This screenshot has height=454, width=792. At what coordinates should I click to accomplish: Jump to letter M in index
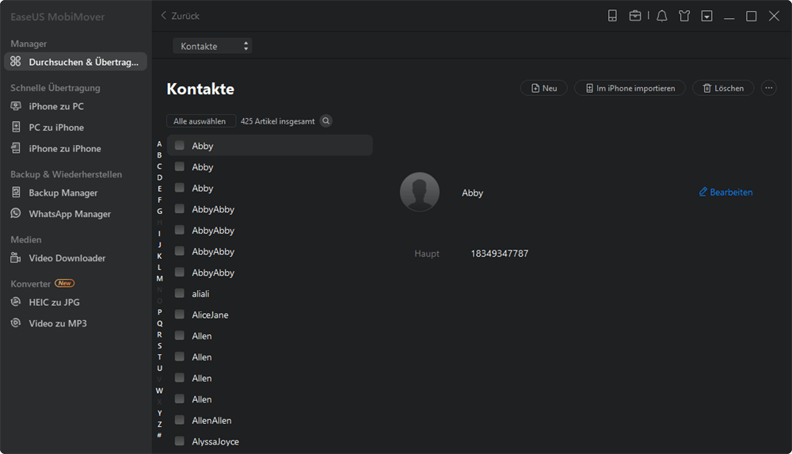[160, 279]
